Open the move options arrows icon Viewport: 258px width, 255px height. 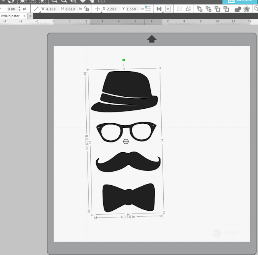[x=98, y=9]
